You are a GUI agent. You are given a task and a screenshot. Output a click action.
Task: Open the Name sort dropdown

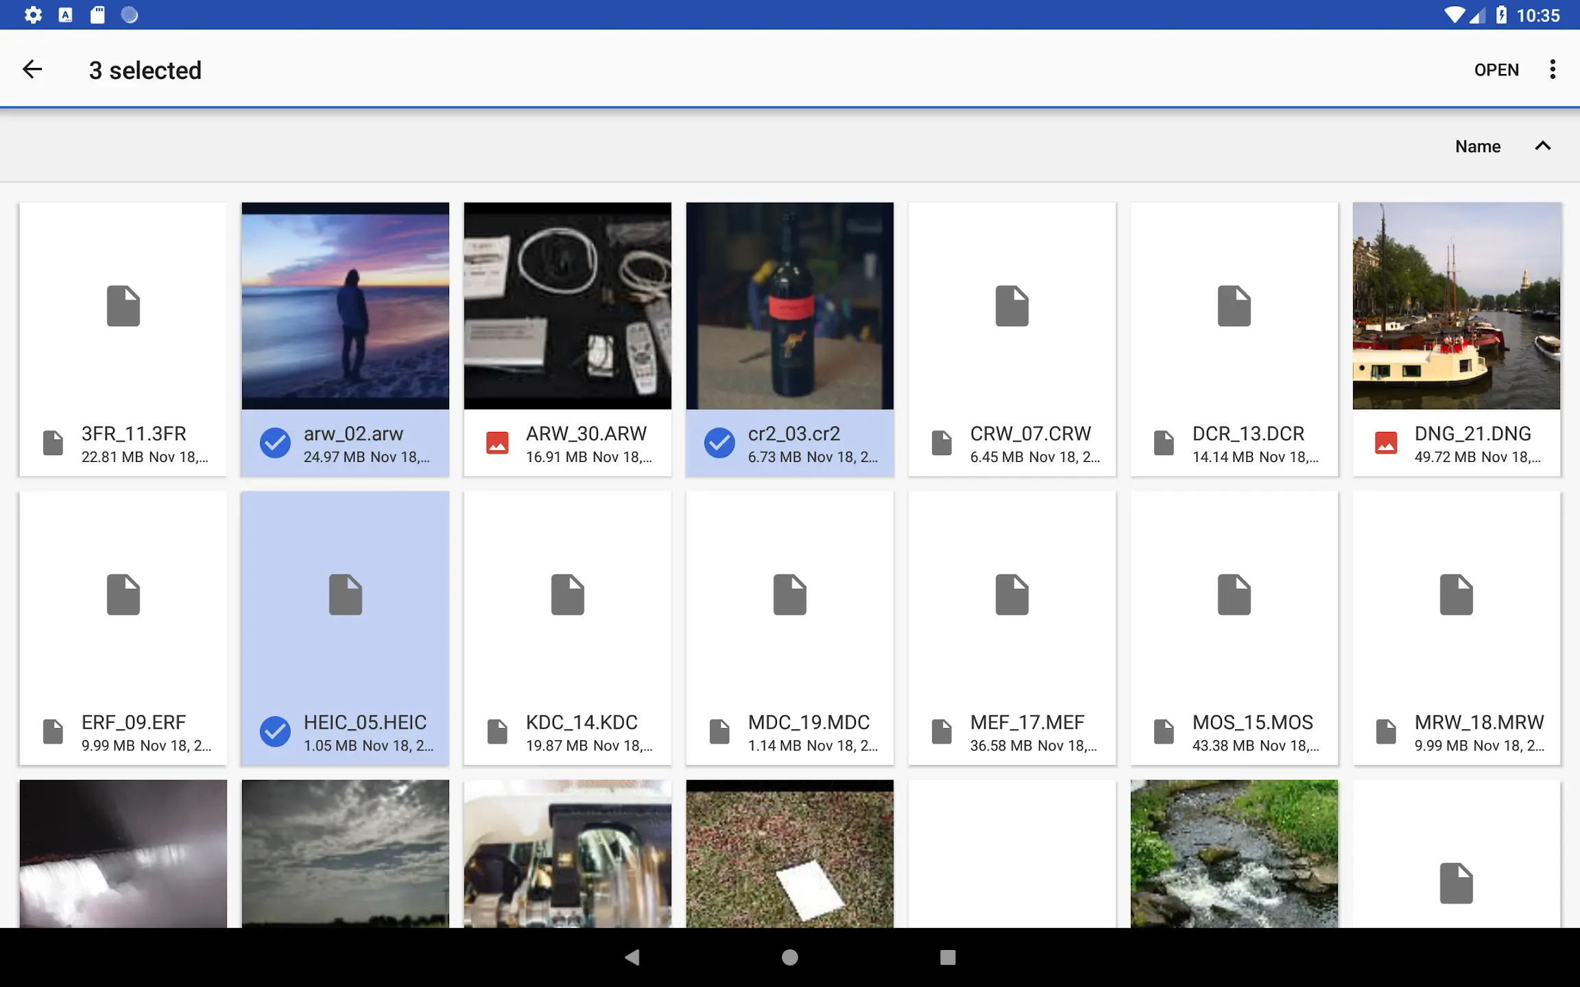[1478, 146]
